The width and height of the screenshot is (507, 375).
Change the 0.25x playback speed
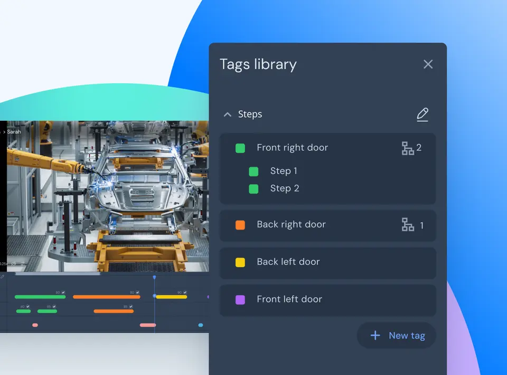3,264
